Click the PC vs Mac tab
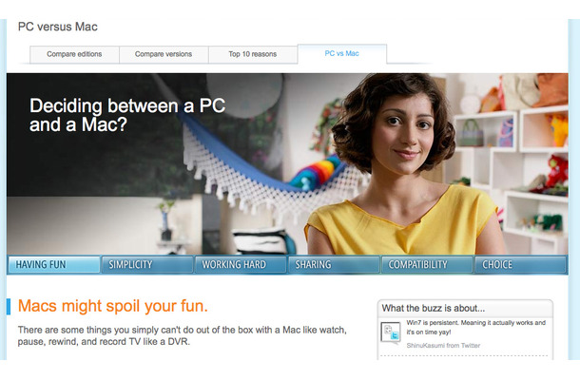Viewport: 580px width, 380px height. pos(341,53)
